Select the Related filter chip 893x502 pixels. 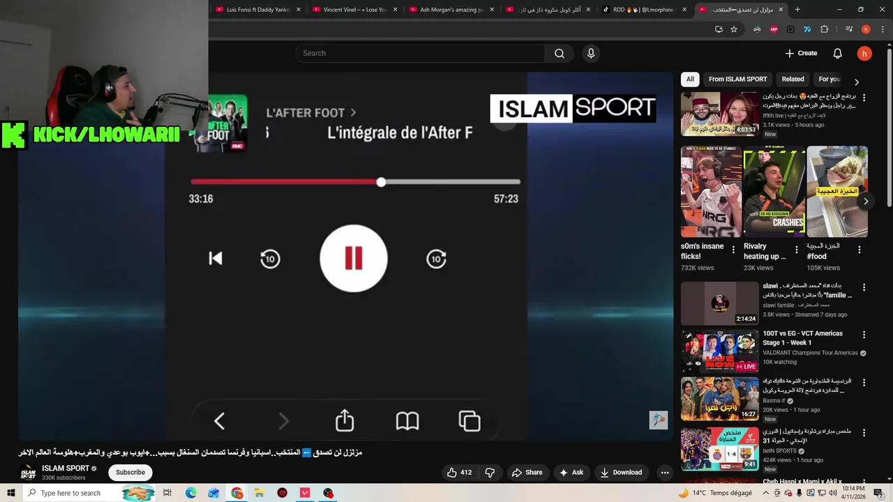tap(793, 79)
